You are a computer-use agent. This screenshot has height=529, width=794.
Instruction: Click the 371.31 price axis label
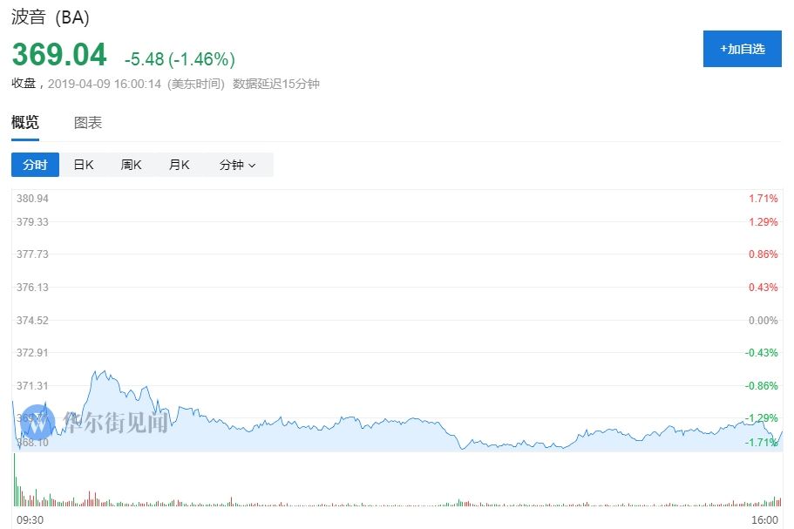coord(32,386)
